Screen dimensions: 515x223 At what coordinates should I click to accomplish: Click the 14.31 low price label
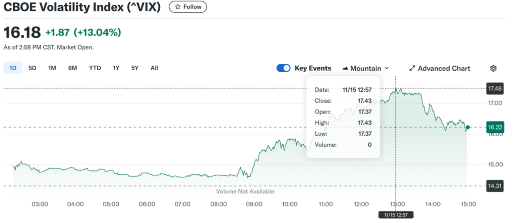click(x=494, y=186)
